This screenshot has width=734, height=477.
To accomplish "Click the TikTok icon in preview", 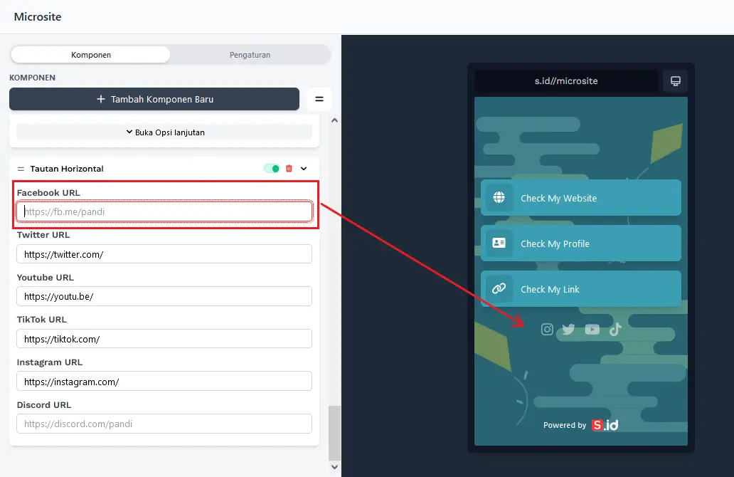I will point(615,329).
